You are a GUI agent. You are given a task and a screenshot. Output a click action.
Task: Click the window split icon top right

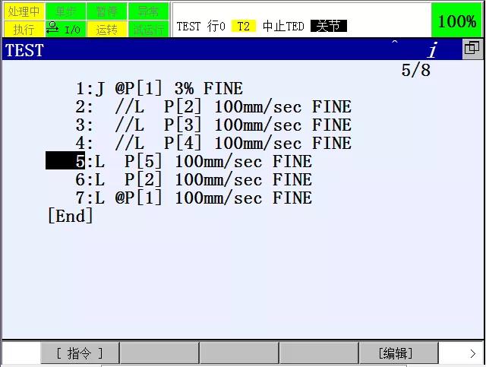(x=472, y=48)
